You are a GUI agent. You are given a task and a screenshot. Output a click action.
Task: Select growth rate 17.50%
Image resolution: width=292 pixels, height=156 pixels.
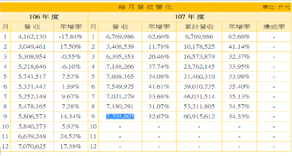click(71, 47)
